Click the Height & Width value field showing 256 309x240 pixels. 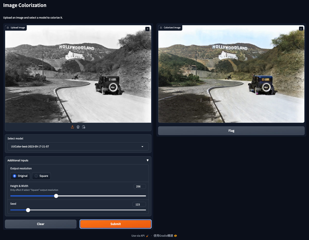click(x=140, y=186)
